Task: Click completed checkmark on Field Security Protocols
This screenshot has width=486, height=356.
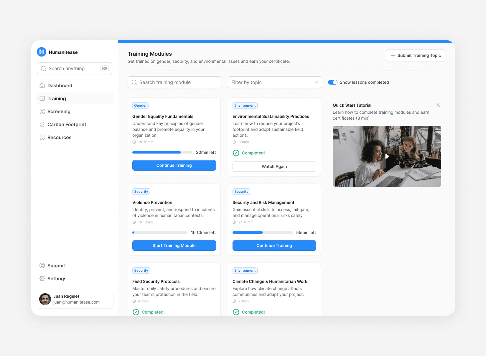Action: click(136, 312)
